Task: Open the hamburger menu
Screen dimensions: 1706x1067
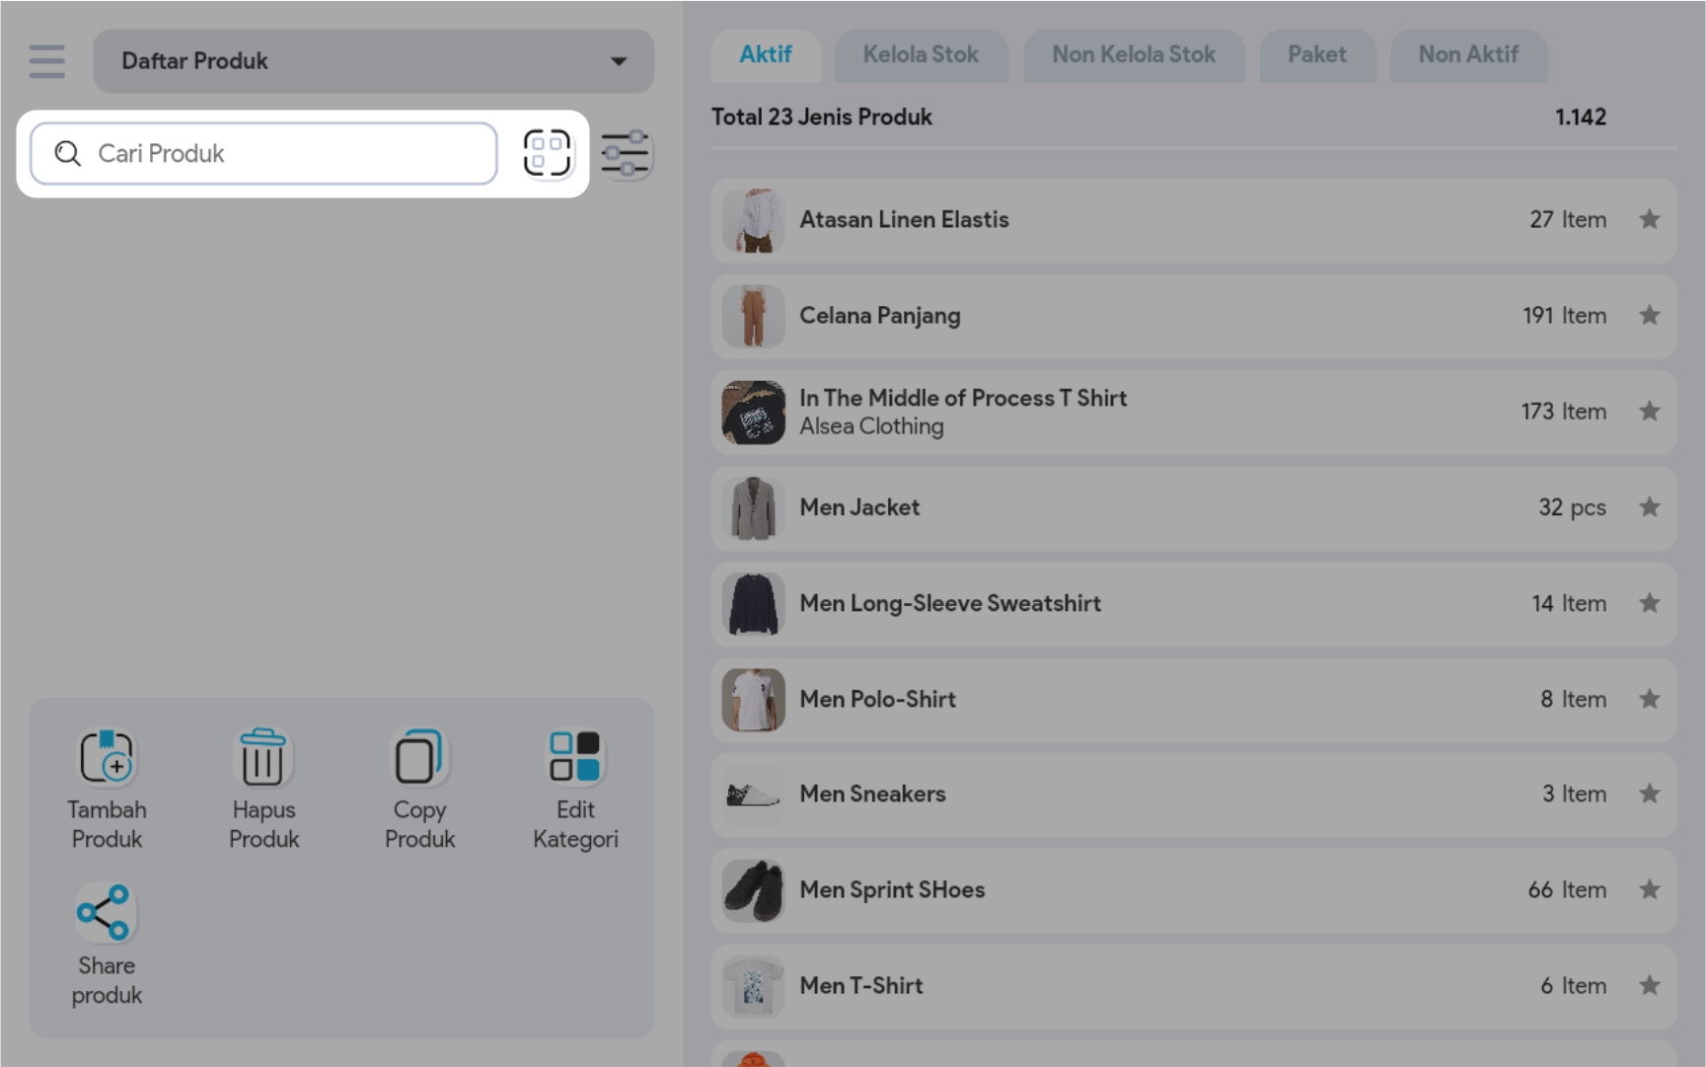Action: (x=46, y=61)
